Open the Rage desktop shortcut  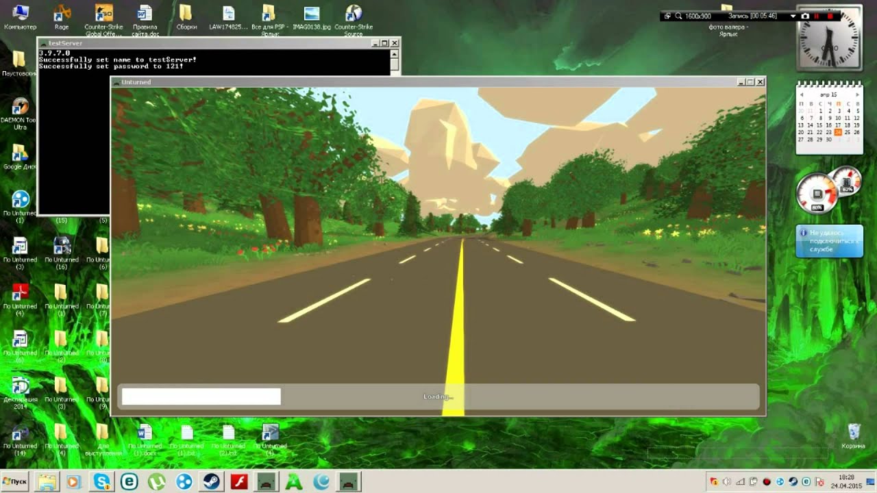(62, 17)
